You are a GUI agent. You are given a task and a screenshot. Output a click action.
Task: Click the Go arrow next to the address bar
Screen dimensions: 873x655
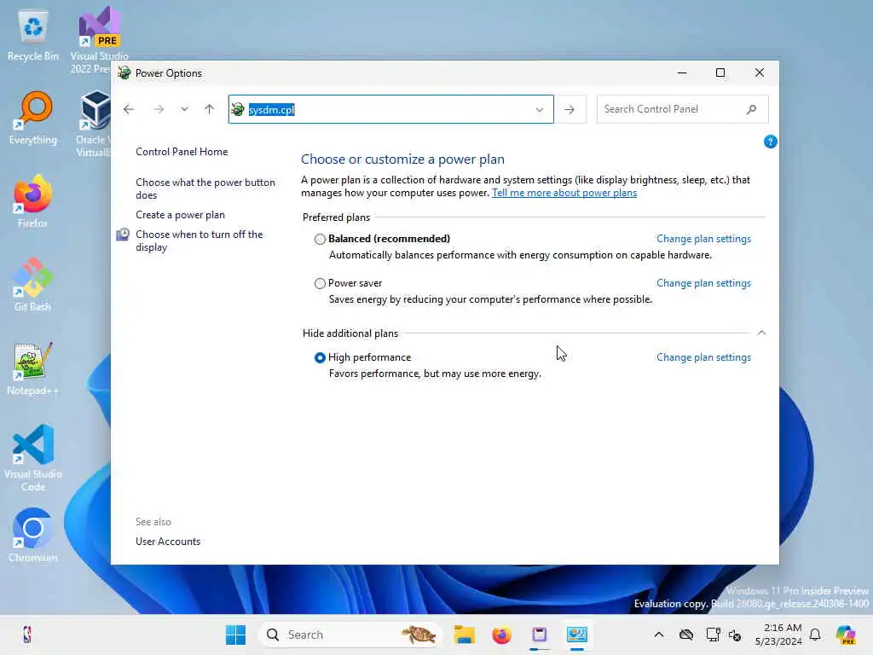[x=569, y=110]
